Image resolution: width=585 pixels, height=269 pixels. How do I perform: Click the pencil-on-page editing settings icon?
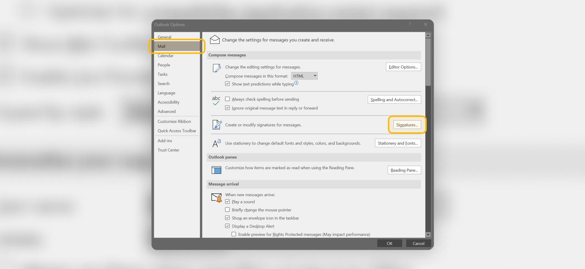217,68
